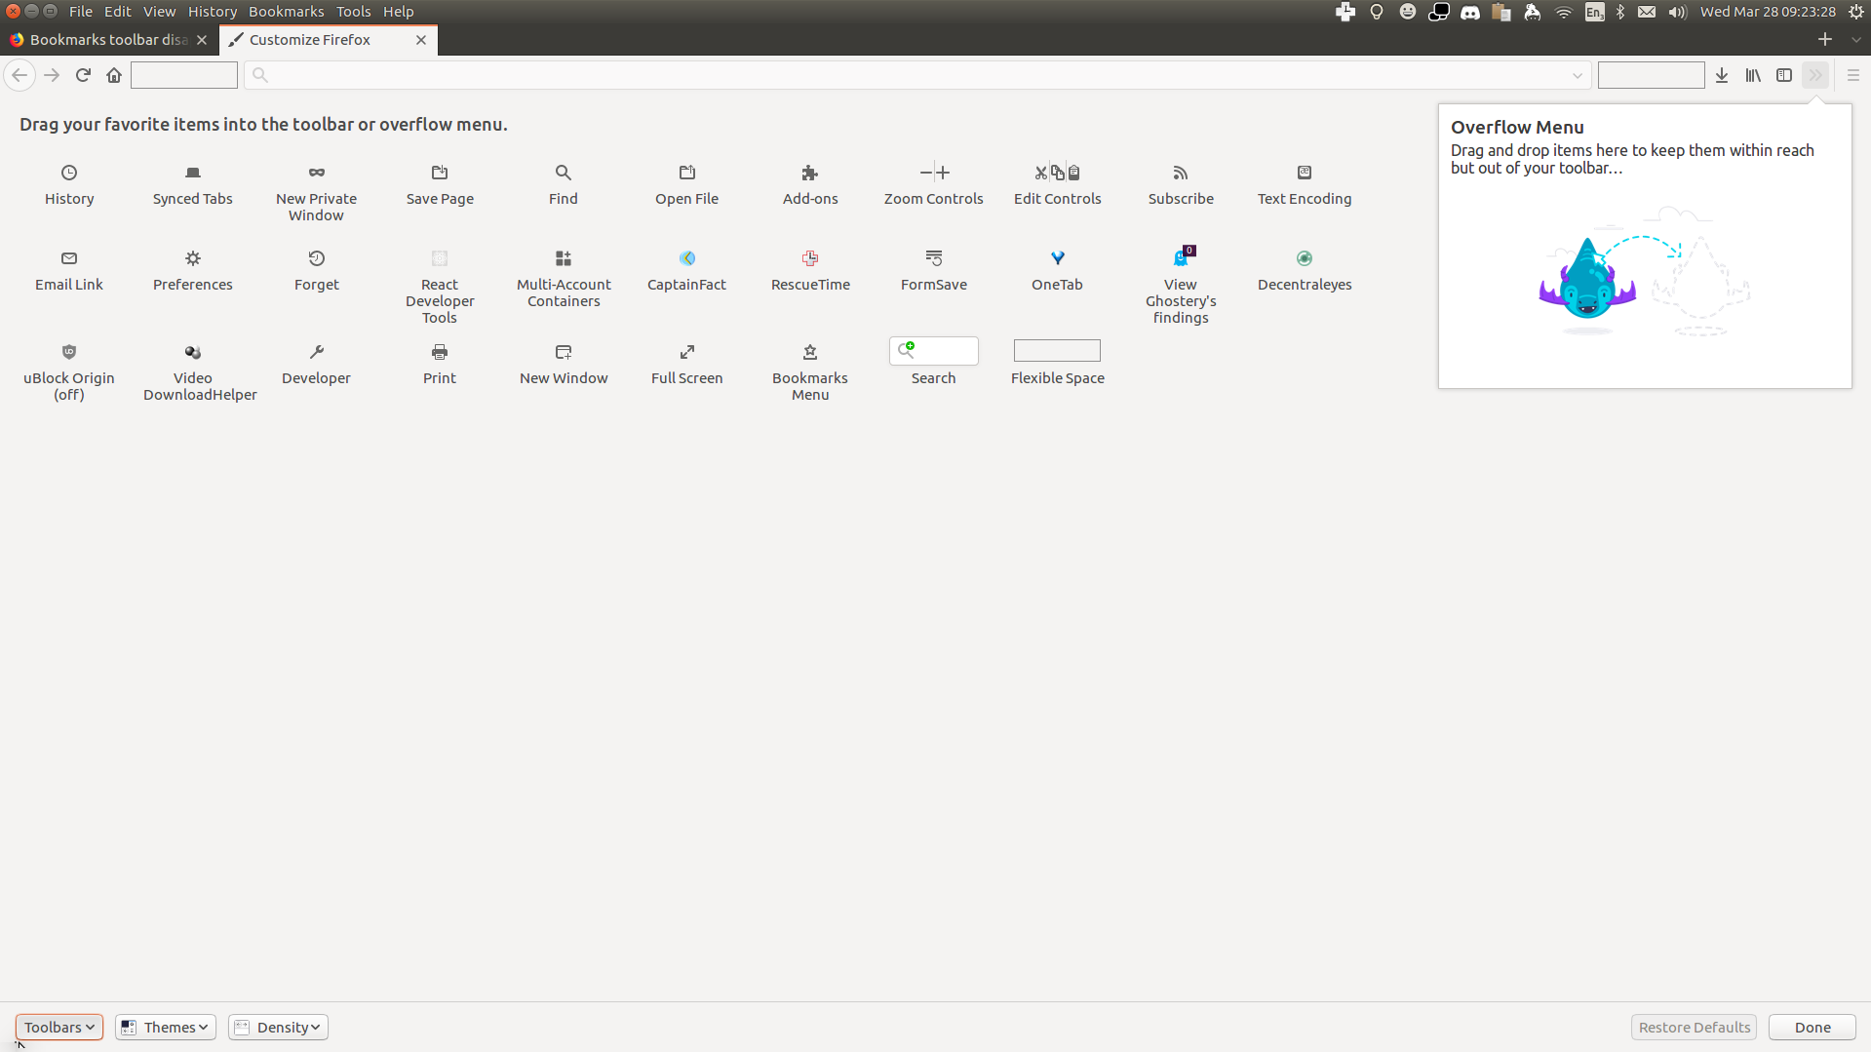Click Restore Defaults

(x=1694, y=1027)
